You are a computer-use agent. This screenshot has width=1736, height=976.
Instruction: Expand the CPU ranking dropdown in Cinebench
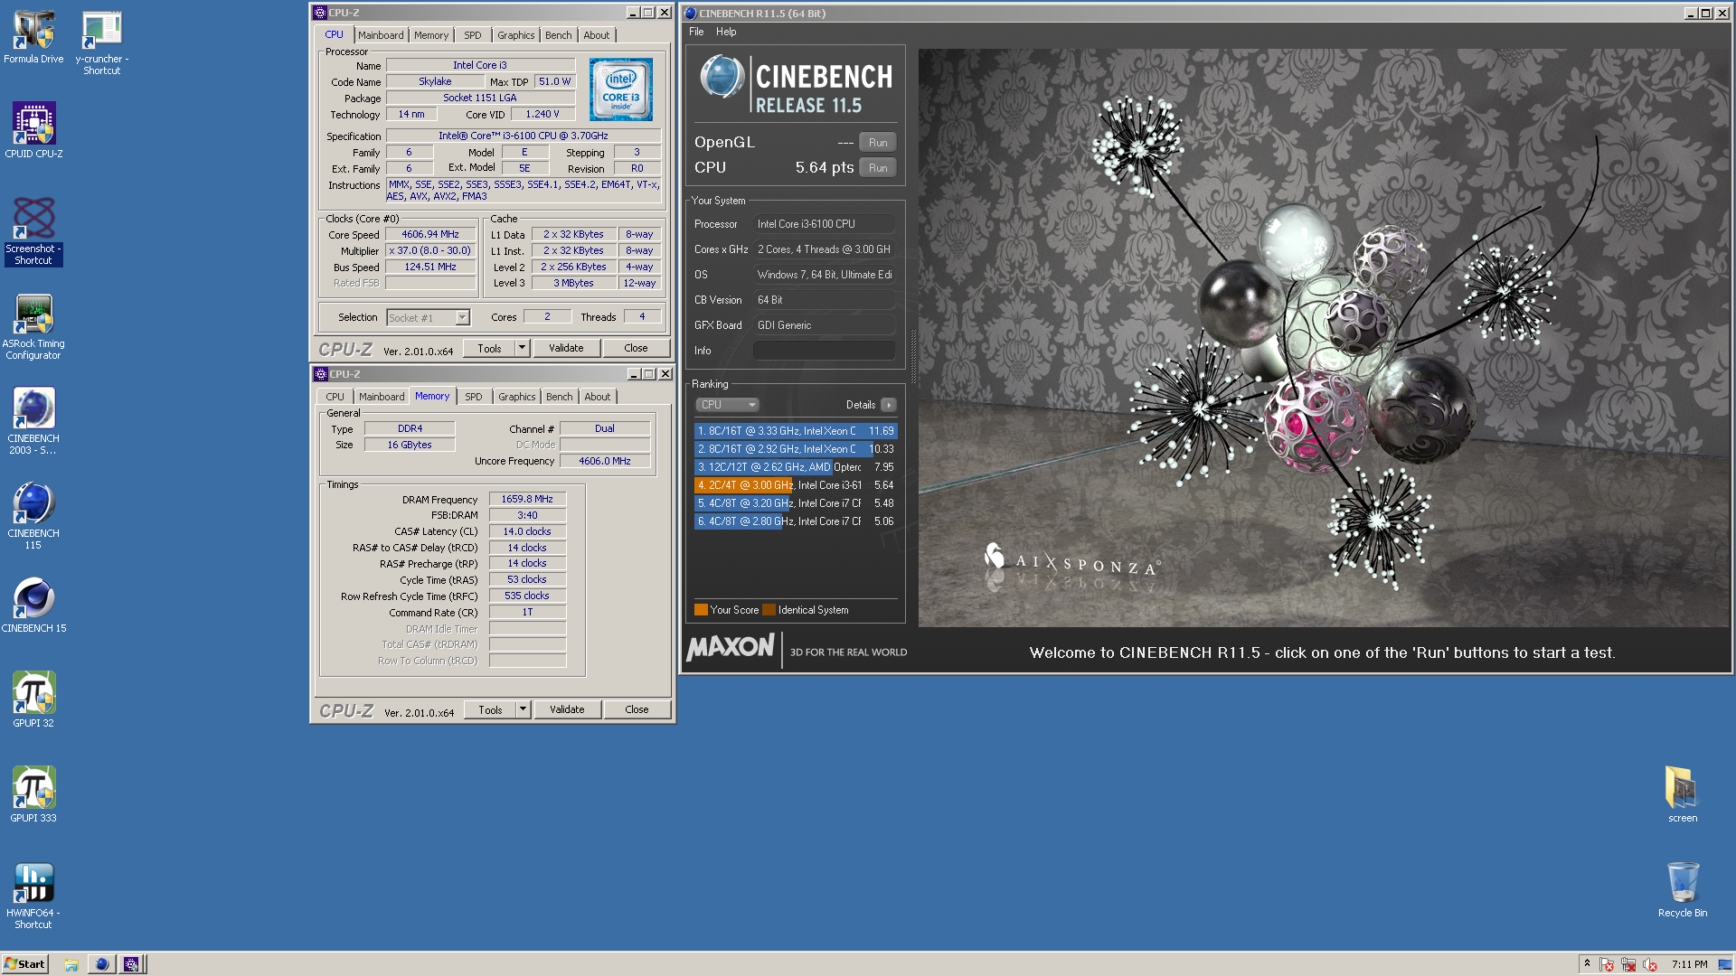[x=728, y=405]
